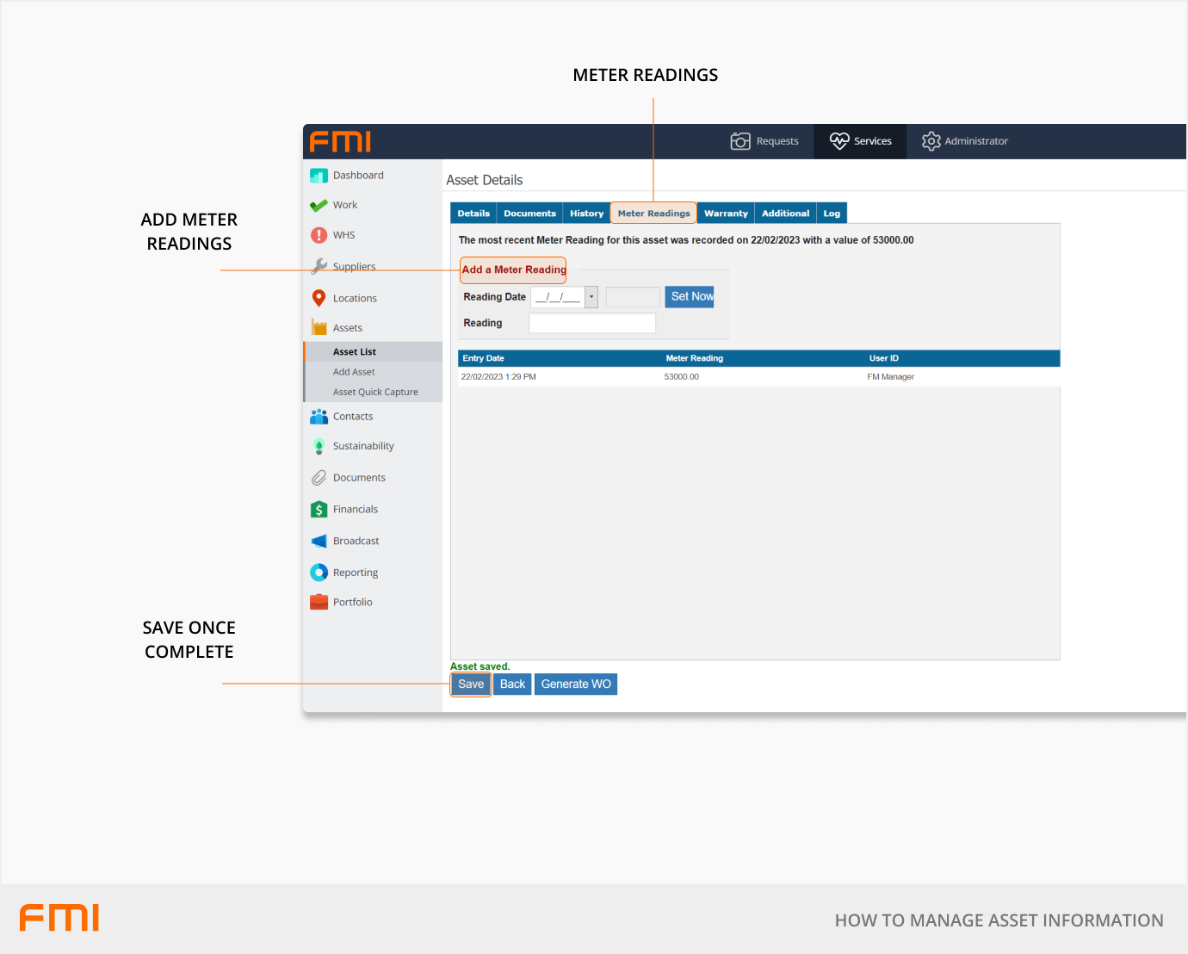Click the WHS red alert icon
This screenshot has width=1188, height=954.
(x=319, y=235)
